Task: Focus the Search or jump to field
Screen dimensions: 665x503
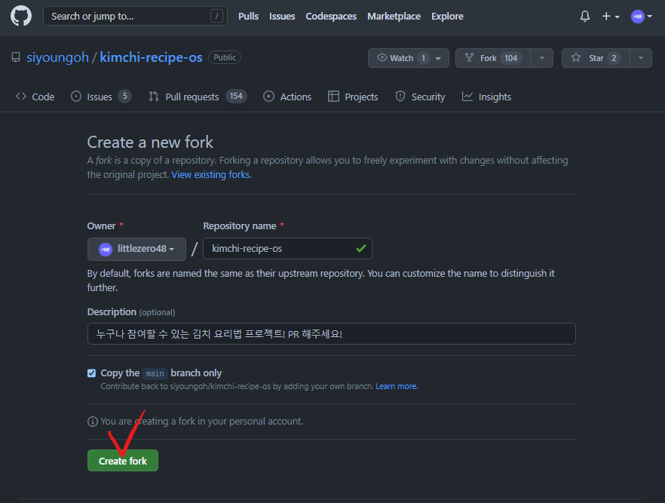Action: (135, 16)
